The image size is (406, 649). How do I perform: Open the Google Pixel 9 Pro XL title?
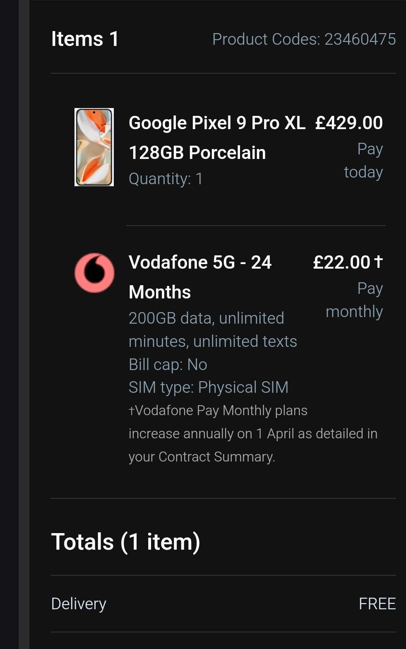(x=217, y=123)
